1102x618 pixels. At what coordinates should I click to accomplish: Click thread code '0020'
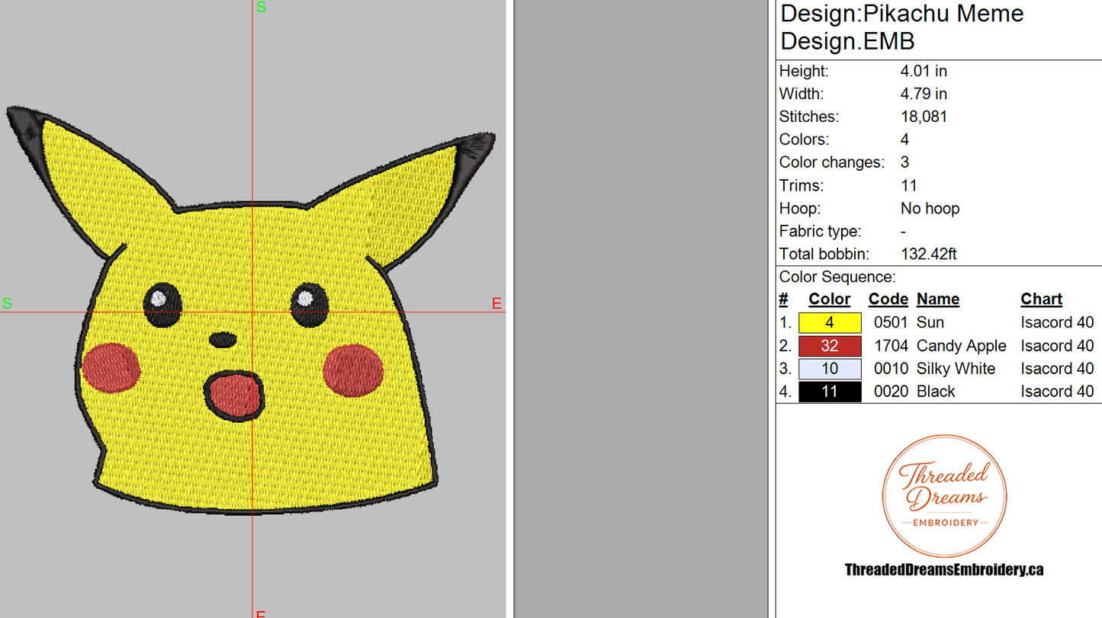[891, 392]
